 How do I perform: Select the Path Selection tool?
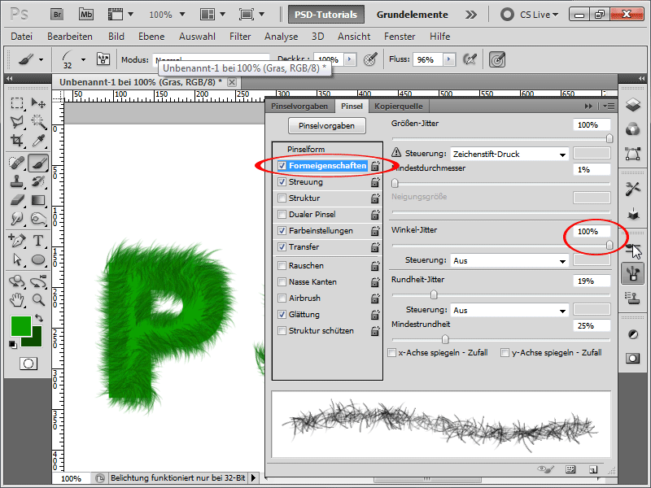pos(17,259)
